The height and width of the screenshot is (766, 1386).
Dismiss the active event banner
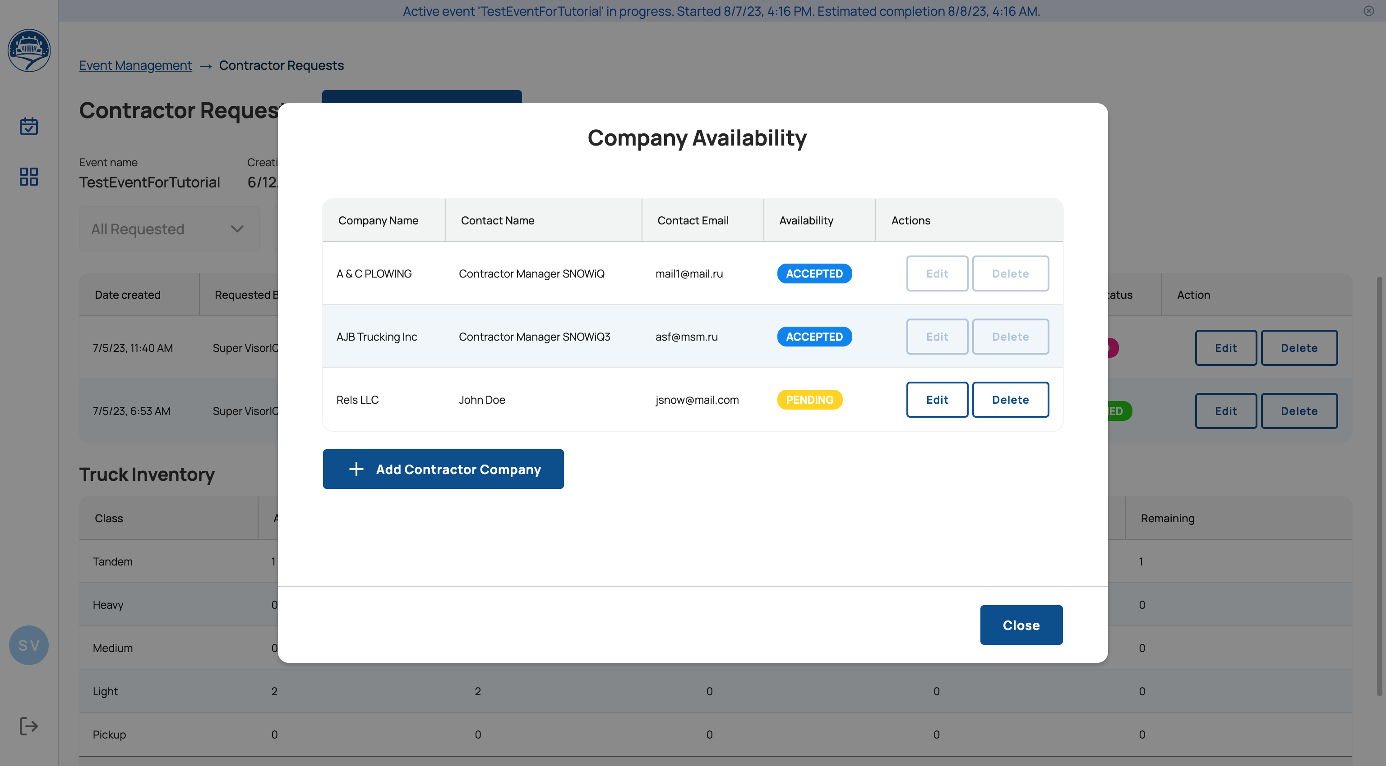click(1369, 11)
